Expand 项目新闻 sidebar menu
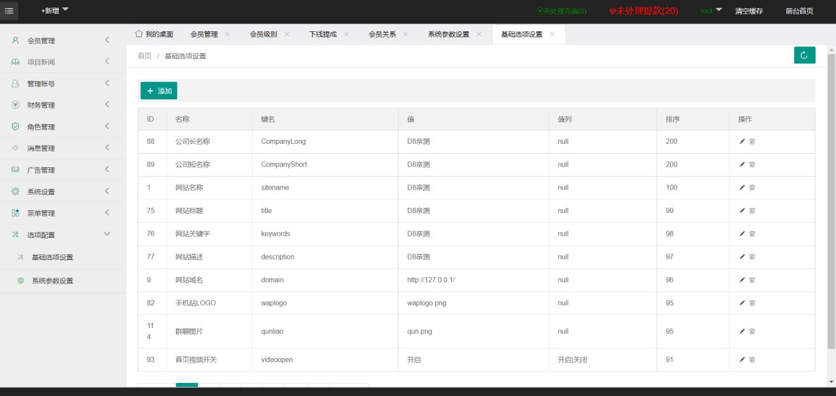 coord(63,62)
